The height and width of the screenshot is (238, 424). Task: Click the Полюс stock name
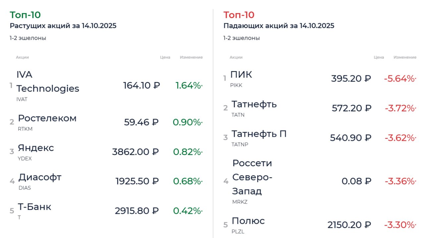click(x=248, y=221)
